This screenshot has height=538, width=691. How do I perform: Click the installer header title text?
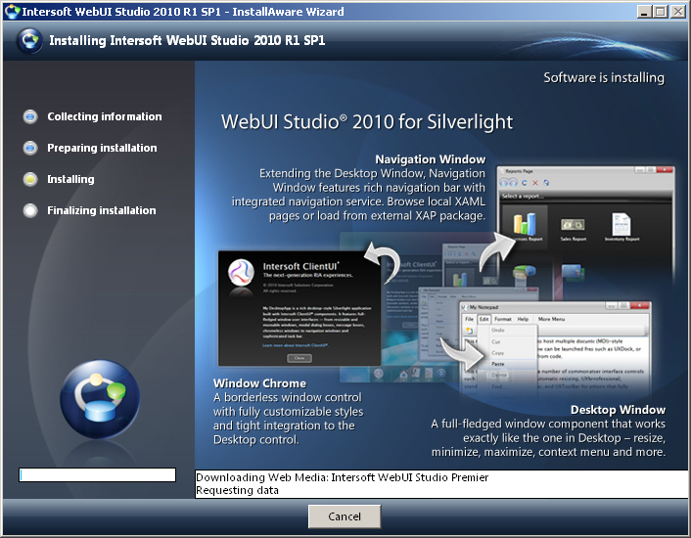187,40
